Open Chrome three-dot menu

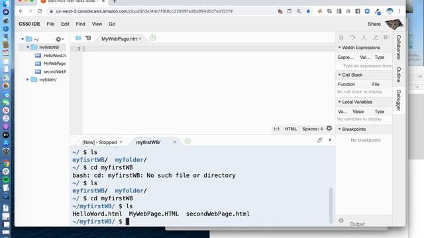point(399,11)
